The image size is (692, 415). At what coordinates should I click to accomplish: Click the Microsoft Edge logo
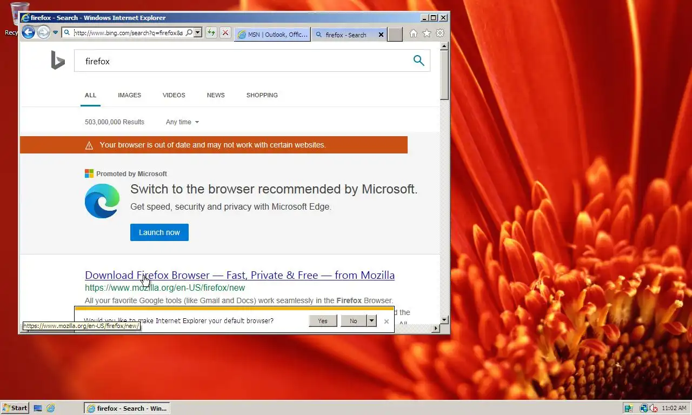pos(102,201)
